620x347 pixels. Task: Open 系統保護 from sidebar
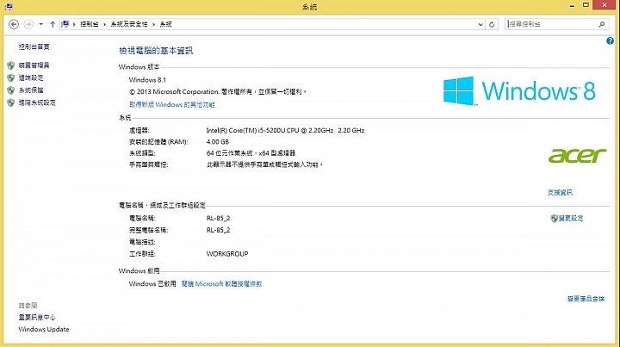click(31, 90)
